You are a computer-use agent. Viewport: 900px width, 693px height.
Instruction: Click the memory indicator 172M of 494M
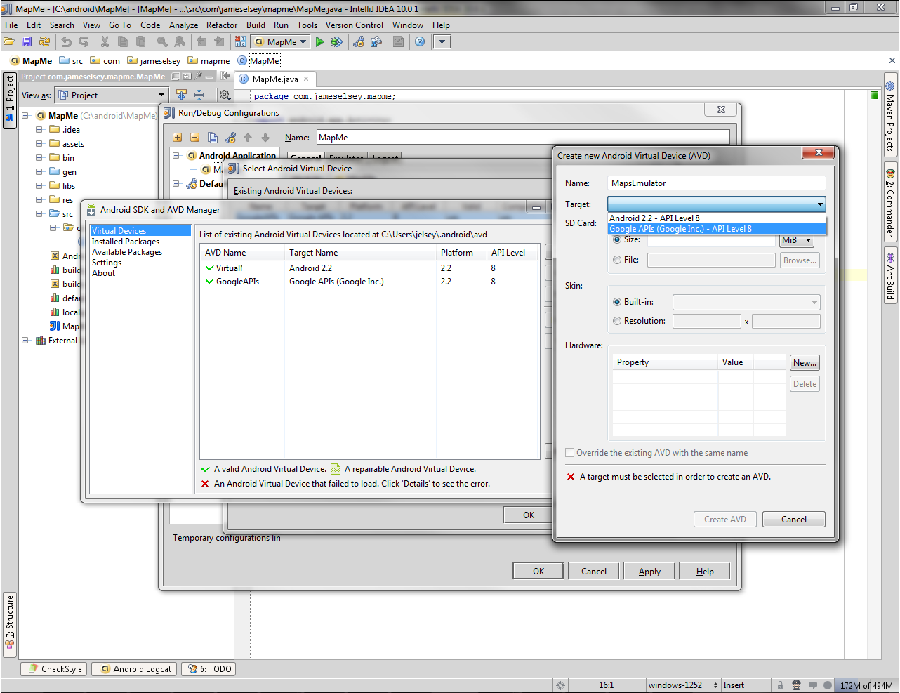coord(866,686)
